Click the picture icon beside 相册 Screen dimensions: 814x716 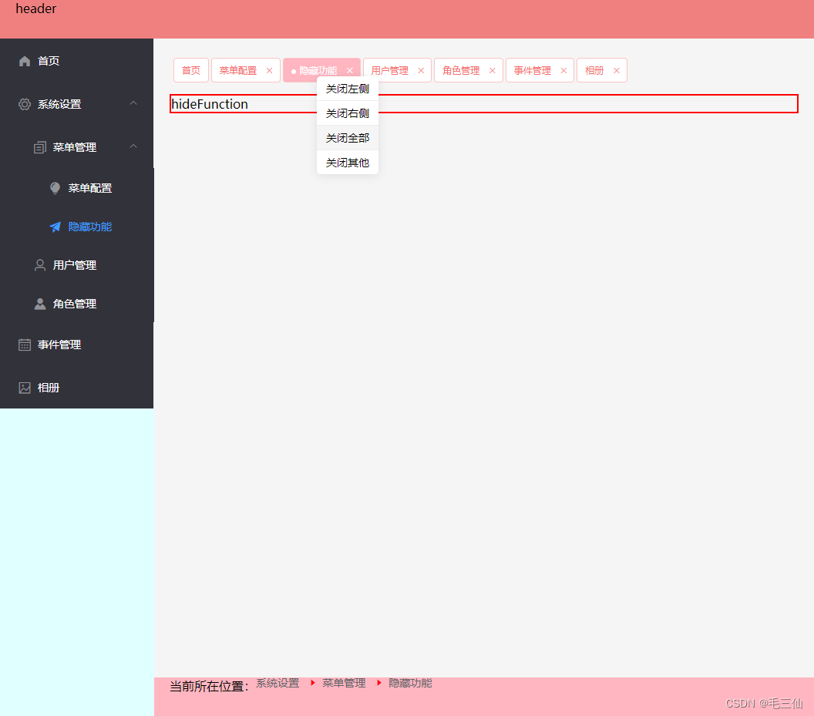(24, 387)
